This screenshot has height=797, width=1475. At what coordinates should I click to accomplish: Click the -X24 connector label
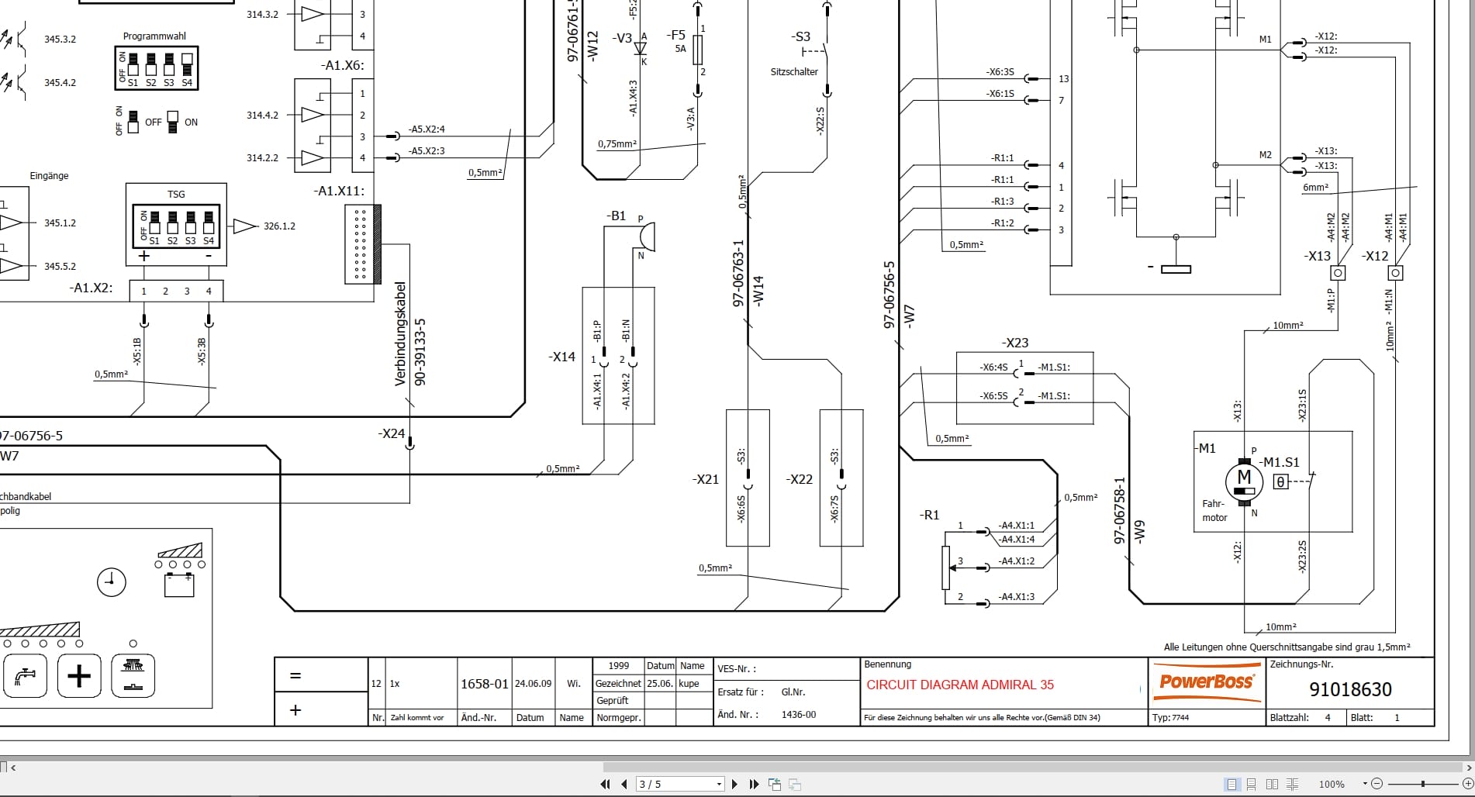pos(392,433)
